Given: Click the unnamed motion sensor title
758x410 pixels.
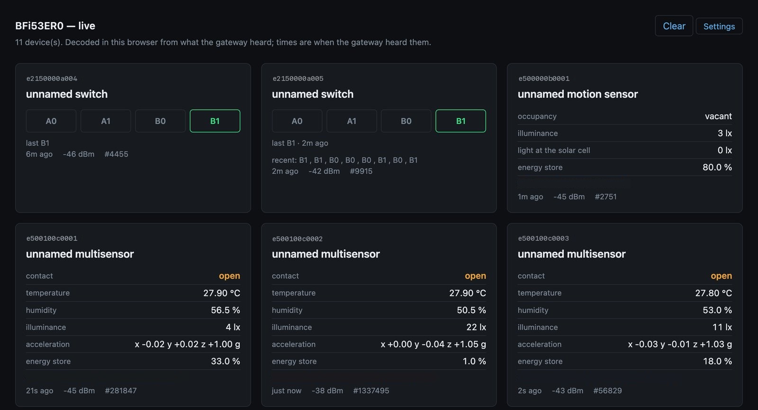Looking at the screenshot, I should coord(578,94).
